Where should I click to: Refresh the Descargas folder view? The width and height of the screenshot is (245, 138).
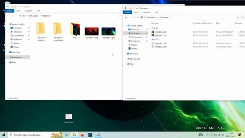click(x=242, y=17)
